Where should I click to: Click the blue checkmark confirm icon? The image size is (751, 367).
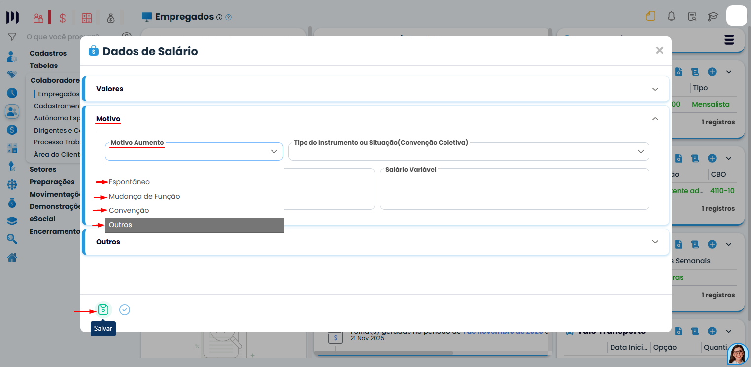click(x=125, y=309)
